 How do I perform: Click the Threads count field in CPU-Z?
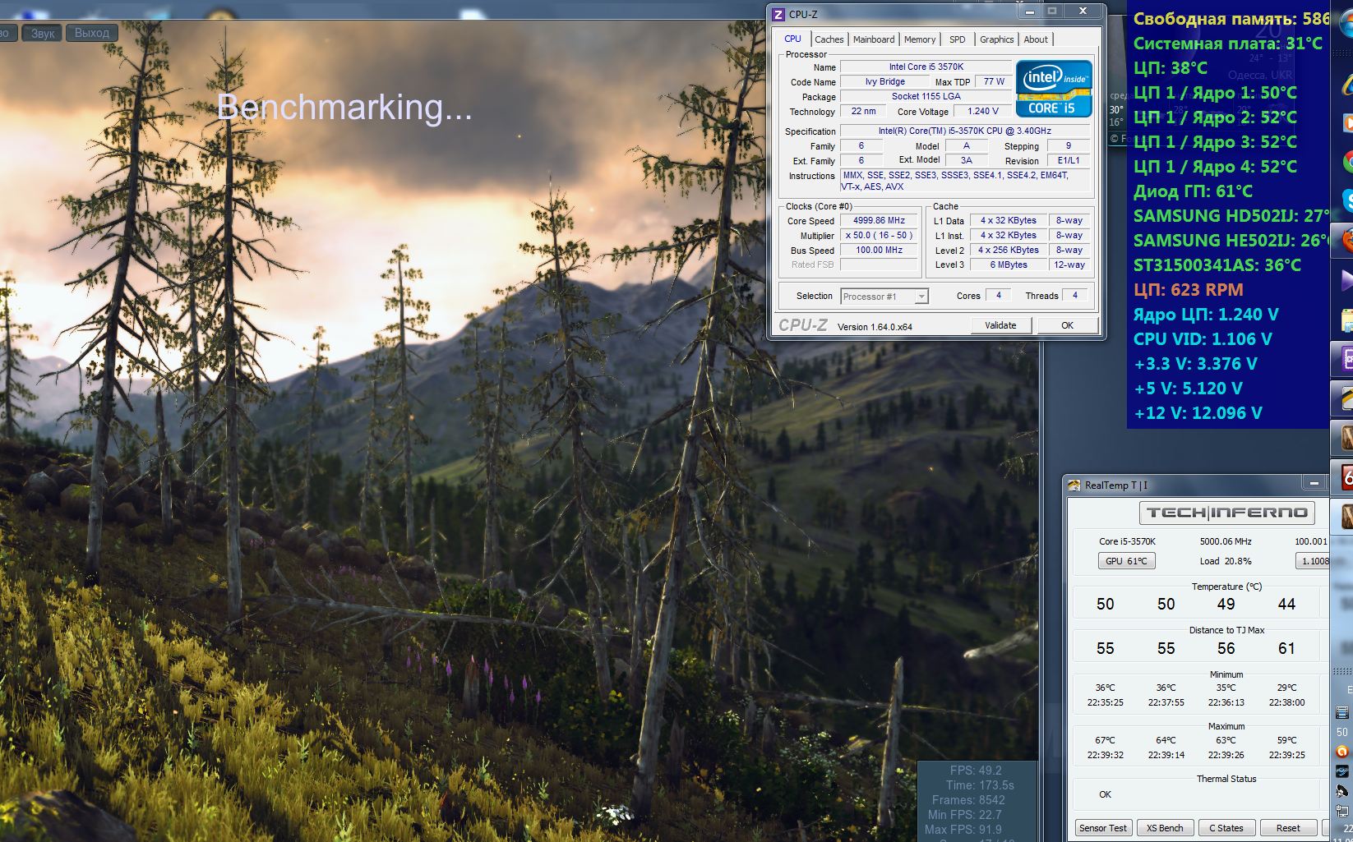tap(1074, 295)
